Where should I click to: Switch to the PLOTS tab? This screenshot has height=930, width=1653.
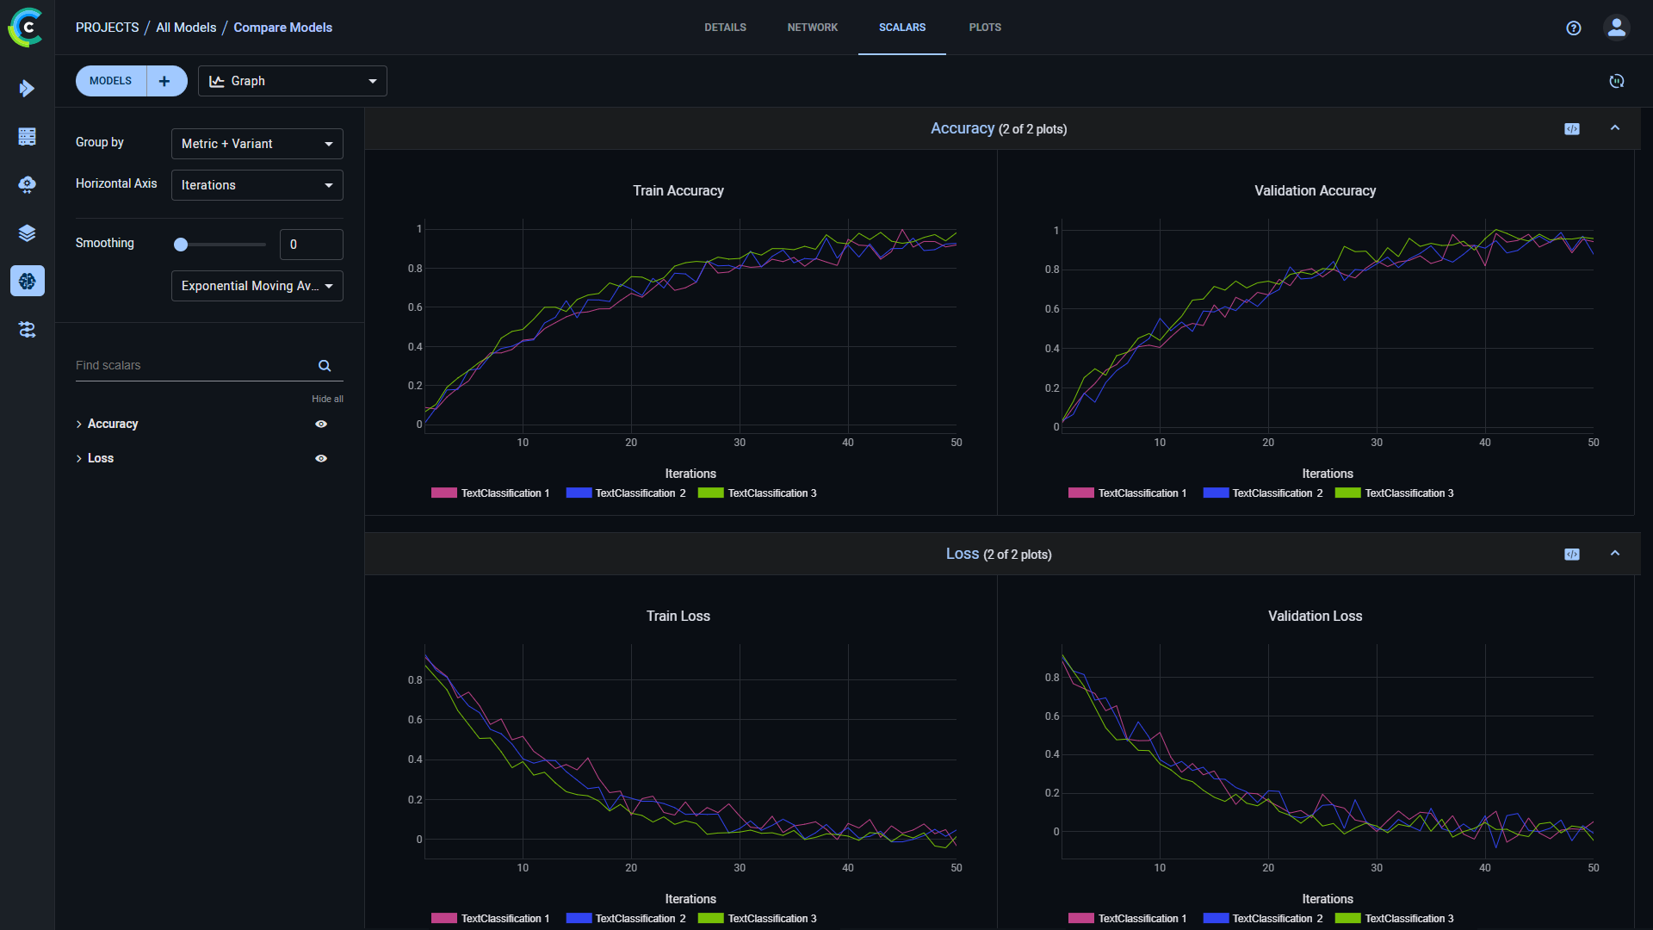984,27
